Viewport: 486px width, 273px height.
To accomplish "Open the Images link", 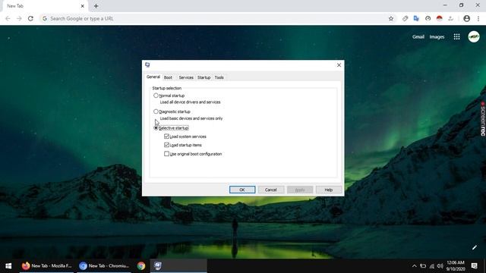I will [437, 37].
